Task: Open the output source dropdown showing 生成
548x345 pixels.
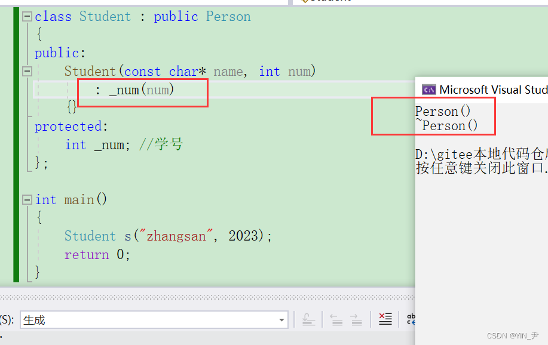Action: point(154,320)
